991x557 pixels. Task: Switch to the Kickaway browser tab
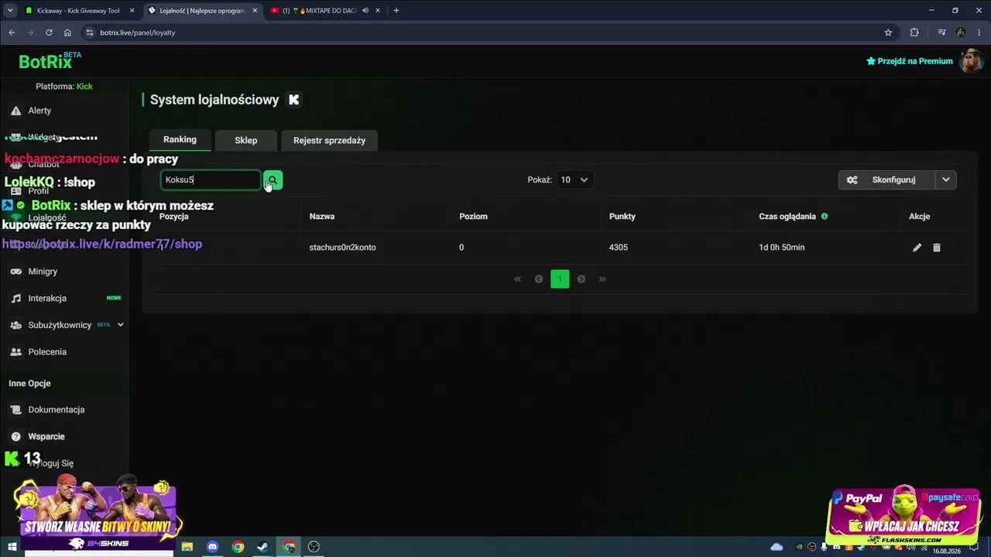click(80, 11)
